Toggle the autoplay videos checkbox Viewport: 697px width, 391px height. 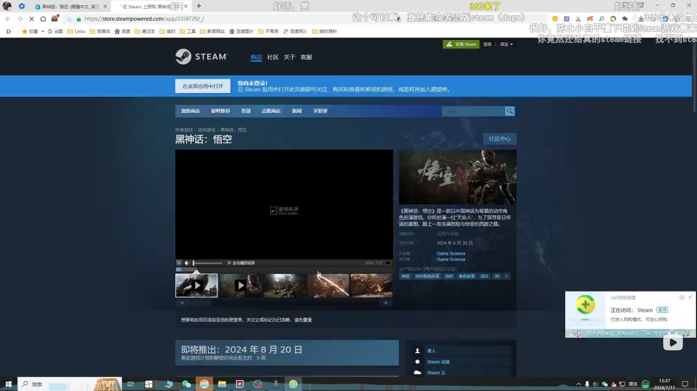point(229,263)
